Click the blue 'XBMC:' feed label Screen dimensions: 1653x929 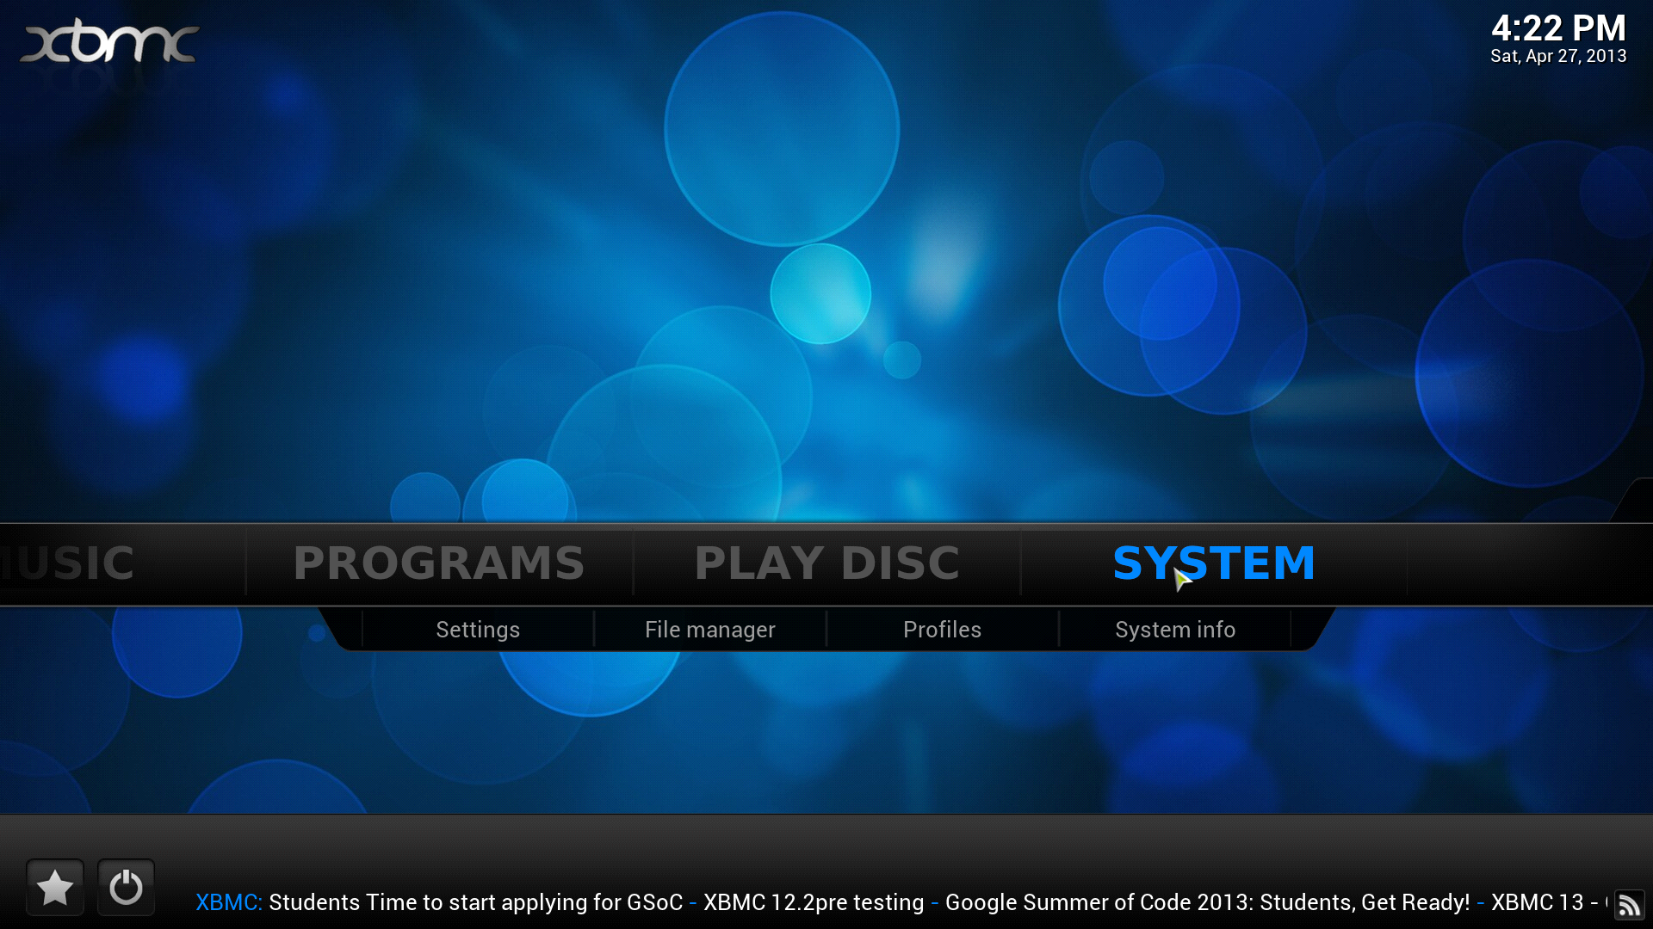[229, 902]
